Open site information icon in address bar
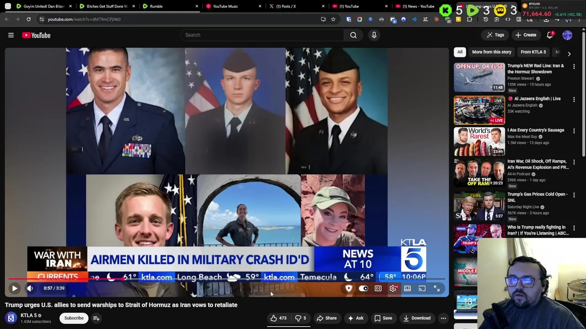This screenshot has width=586, height=329. pyautogui.click(x=42, y=19)
